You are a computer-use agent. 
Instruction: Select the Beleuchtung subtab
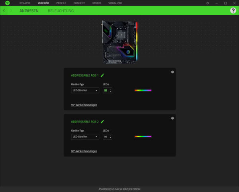coord(61,11)
